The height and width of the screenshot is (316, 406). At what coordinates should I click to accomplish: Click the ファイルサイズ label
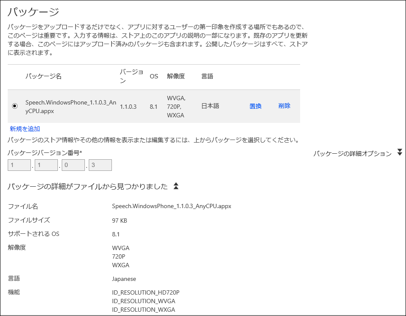[29, 220]
